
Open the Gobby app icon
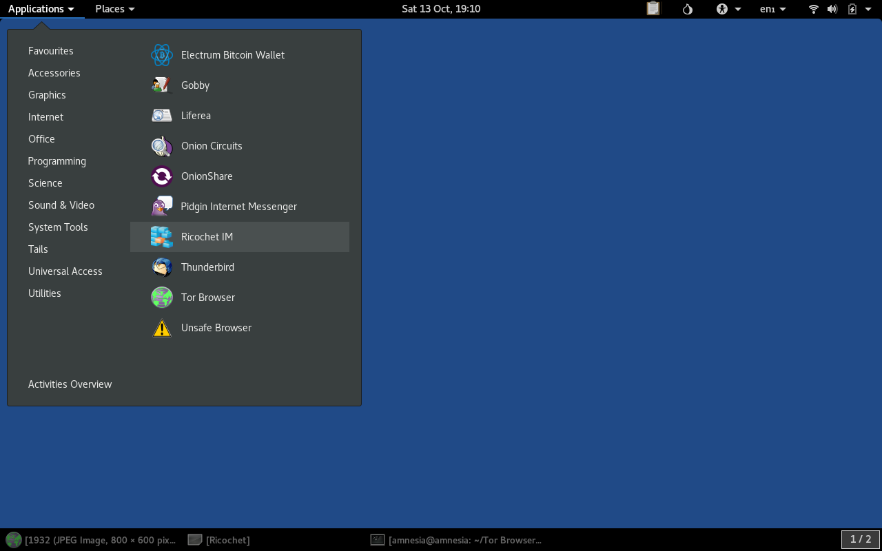tap(162, 85)
